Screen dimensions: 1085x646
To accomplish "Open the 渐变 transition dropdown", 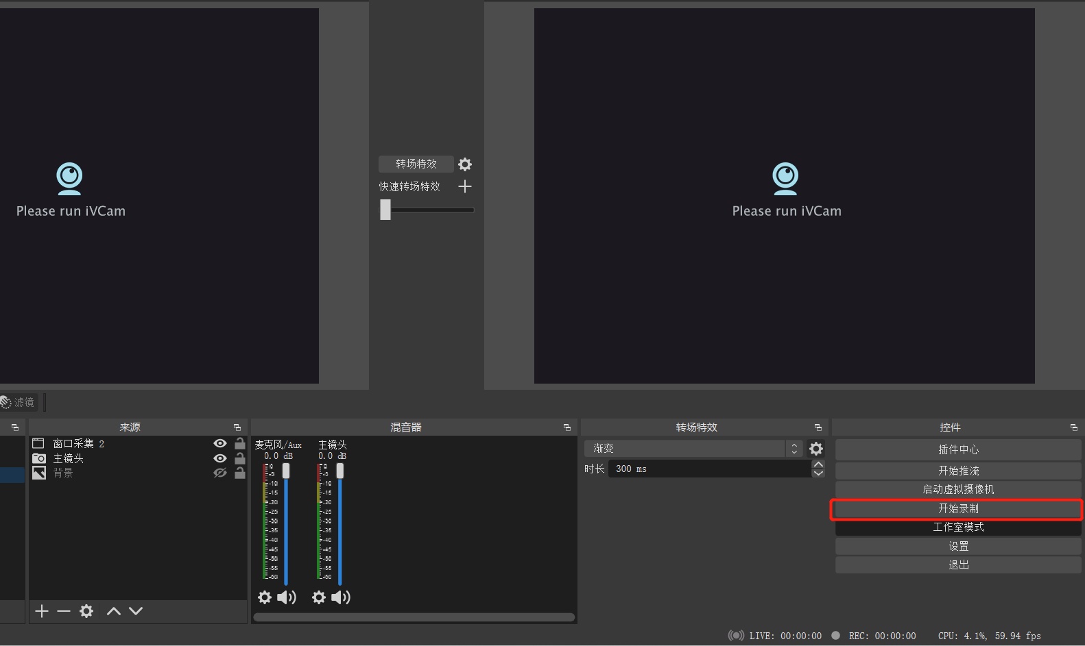I will click(x=693, y=449).
